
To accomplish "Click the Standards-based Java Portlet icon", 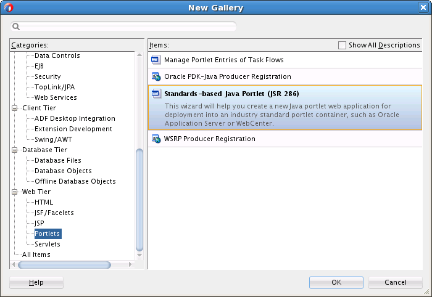I will click(156, 94).
